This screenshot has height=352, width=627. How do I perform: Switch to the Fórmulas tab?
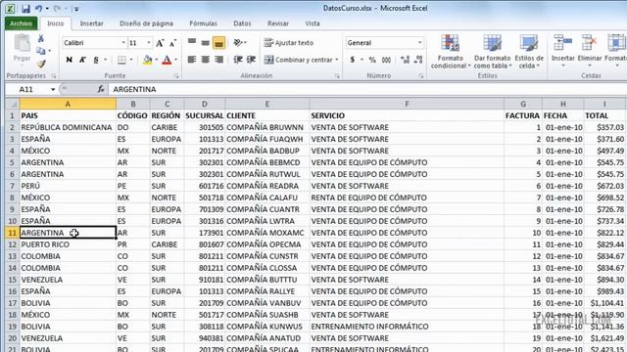click(x=203, y=23)
